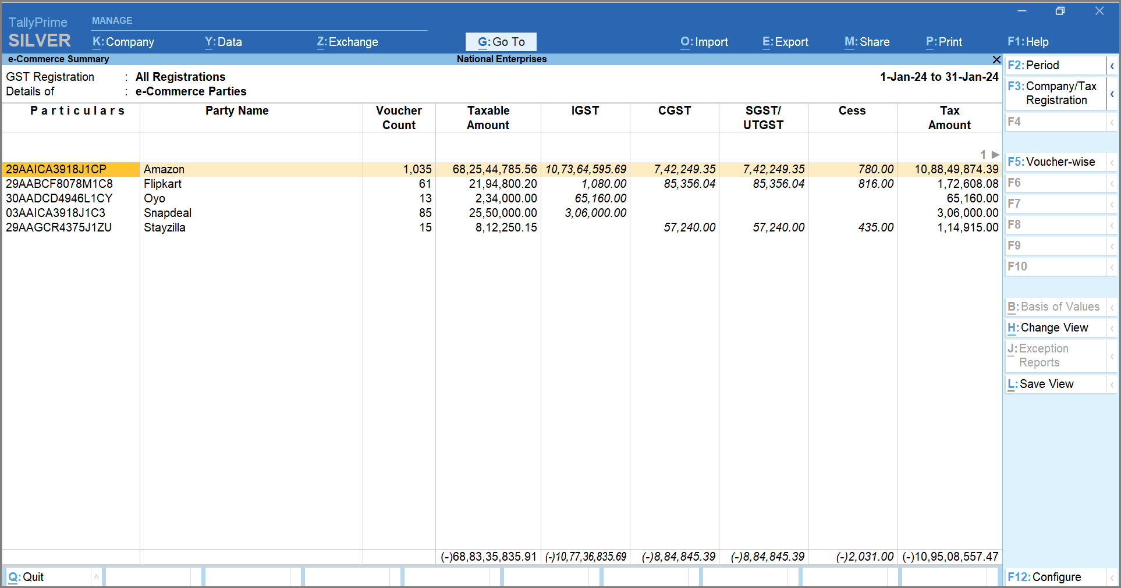Click the B: Basis of Values button
Viewport: 1121px width, 588px height.
coord(1055,307)
